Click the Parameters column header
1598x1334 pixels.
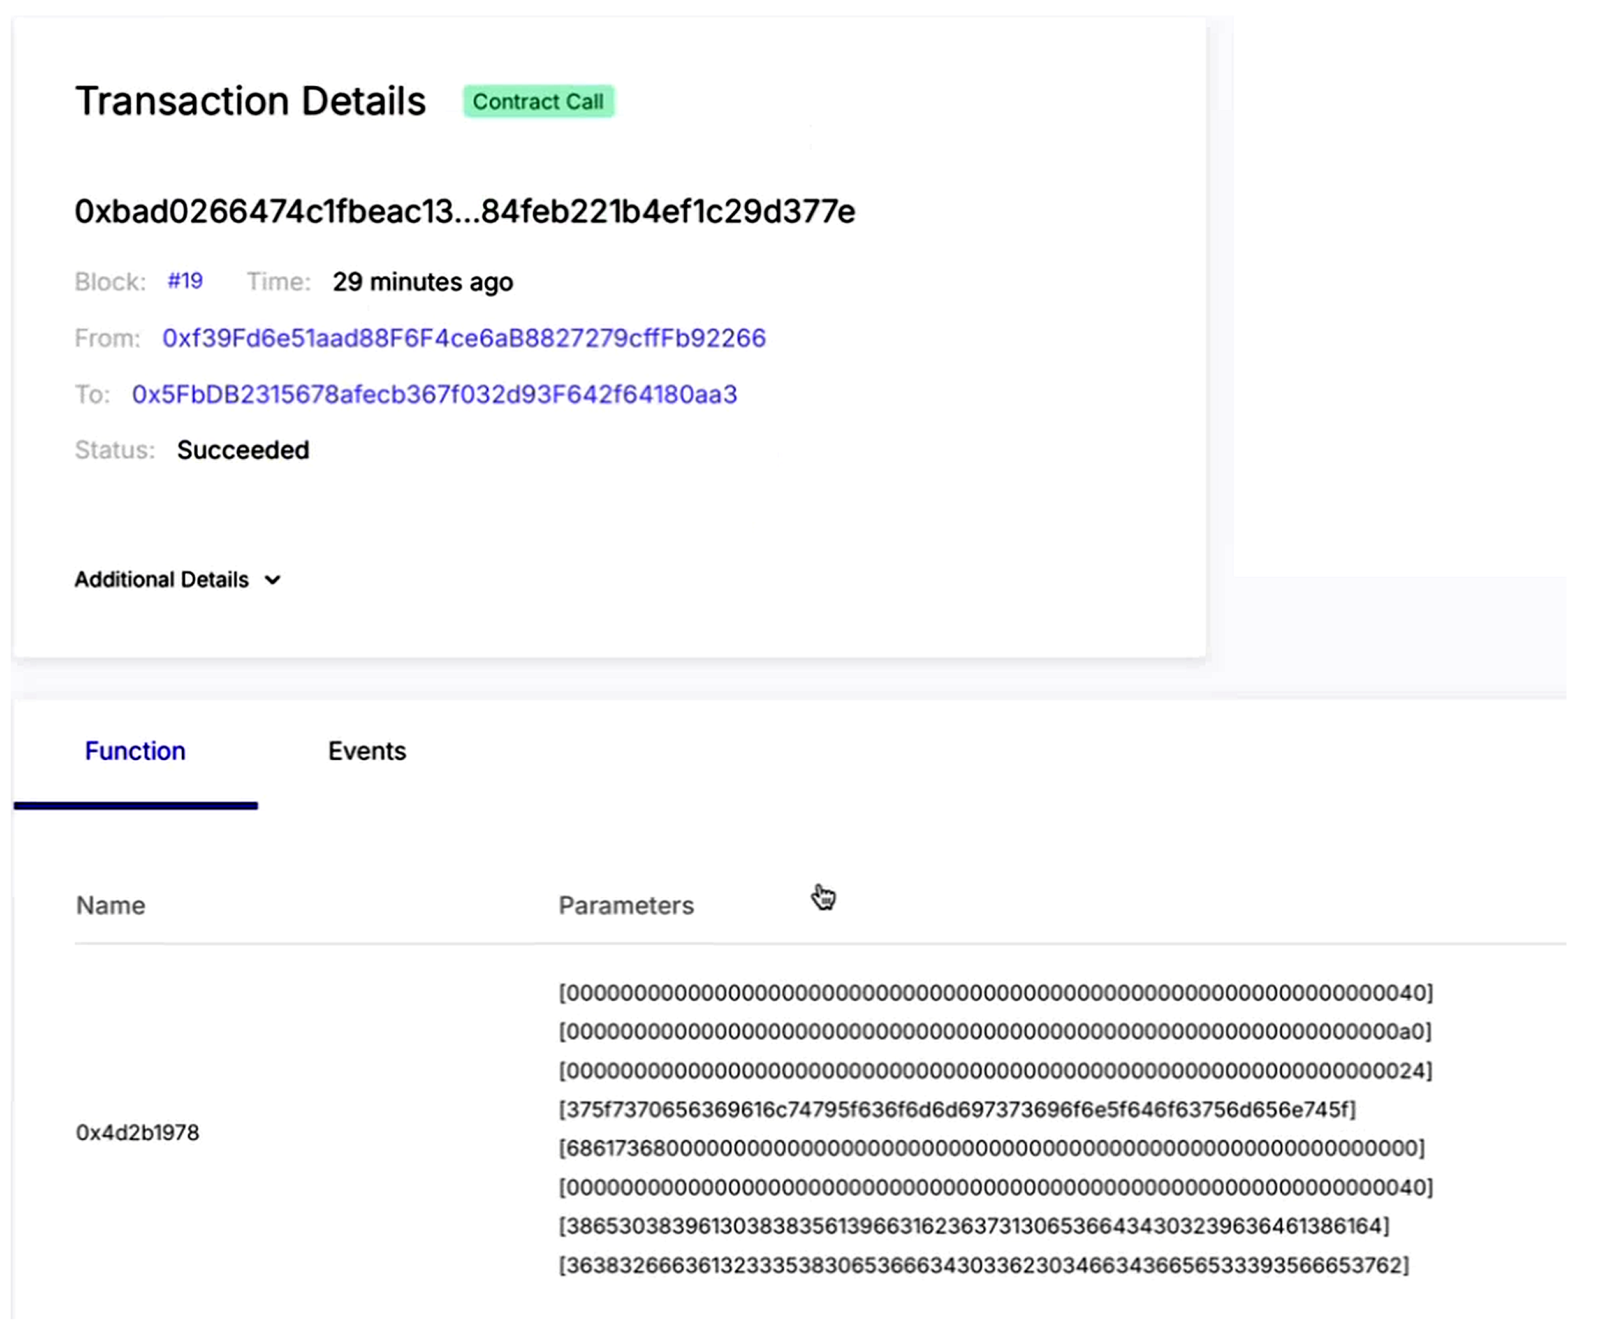tap(625, 906)
